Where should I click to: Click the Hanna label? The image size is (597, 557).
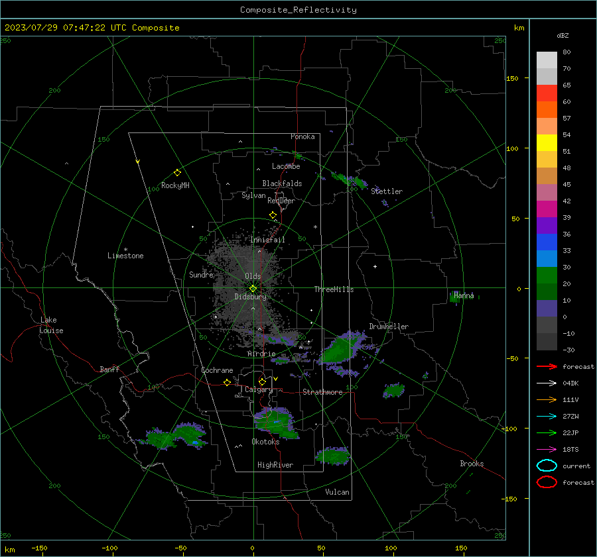[x=464, y=295]
